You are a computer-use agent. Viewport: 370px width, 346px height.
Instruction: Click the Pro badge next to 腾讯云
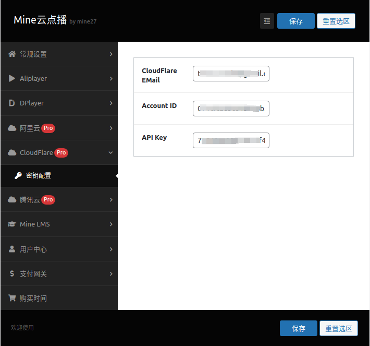[48, 200]
